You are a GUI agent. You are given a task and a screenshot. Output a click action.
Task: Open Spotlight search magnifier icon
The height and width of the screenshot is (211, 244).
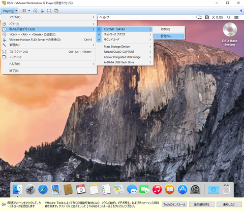point(229,17)
